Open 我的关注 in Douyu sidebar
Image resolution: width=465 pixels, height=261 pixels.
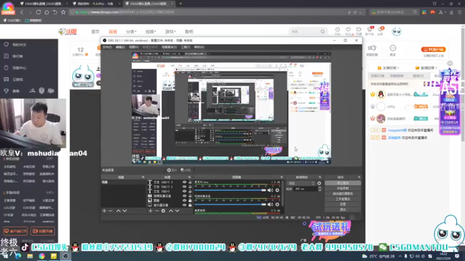(19, 45)
